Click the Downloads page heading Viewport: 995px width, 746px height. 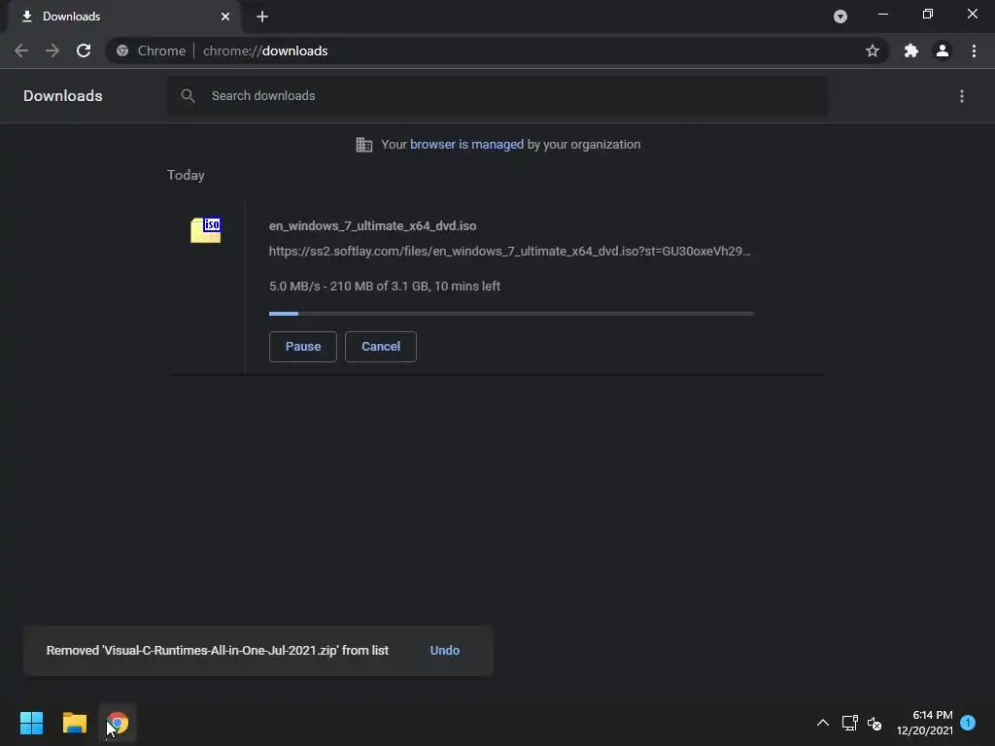click(x=63, y=96)
